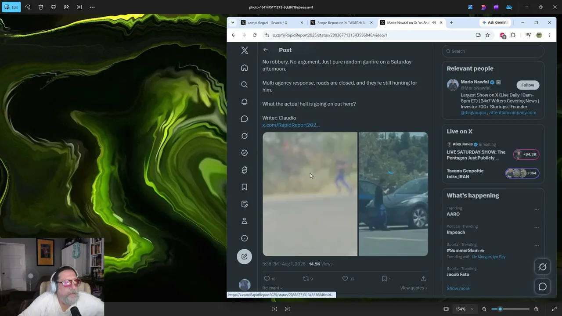The image size is (562, 316).
Task: Open X chat messages in sidebar
Action: [245, 119]
